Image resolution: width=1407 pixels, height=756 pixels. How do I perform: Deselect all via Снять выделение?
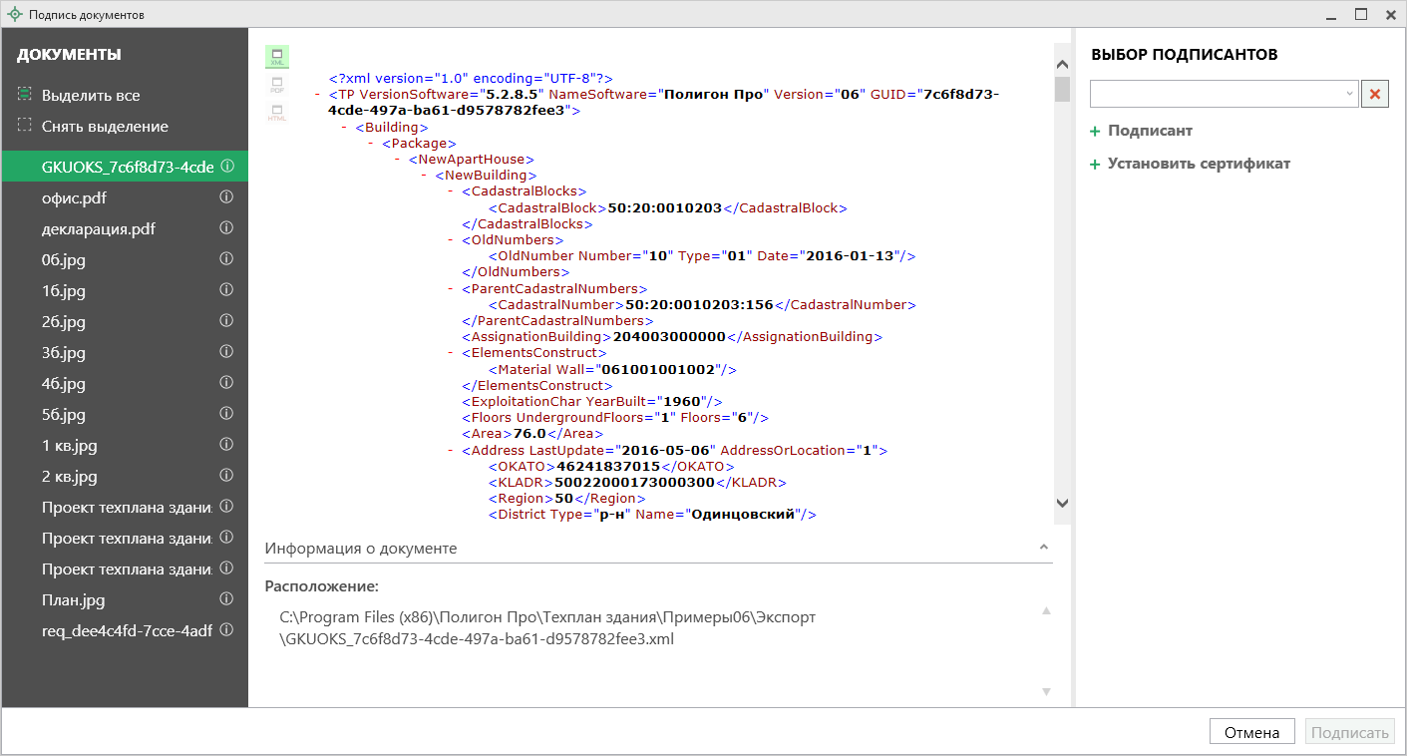(104, 127)
